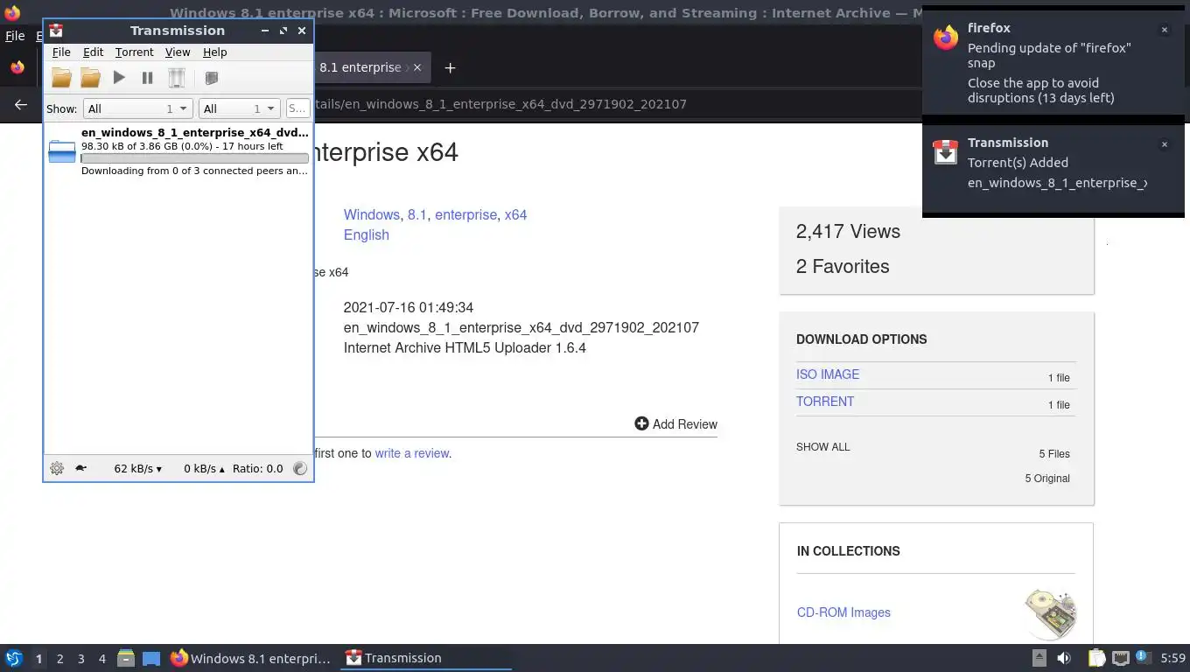Start the torrent with the play icon
Screen dimensions: 1190x672
[119, 78]
